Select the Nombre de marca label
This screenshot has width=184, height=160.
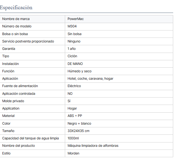point(16,19)
